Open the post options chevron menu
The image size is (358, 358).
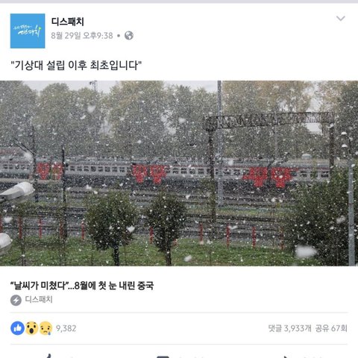[x=340, y=19]
